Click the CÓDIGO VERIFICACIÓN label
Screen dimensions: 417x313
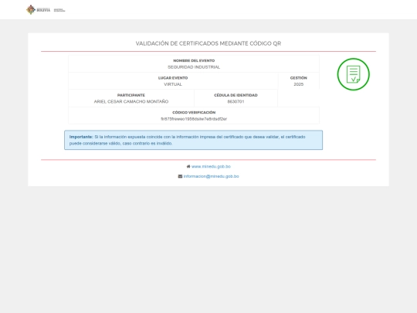click(194, 113)
